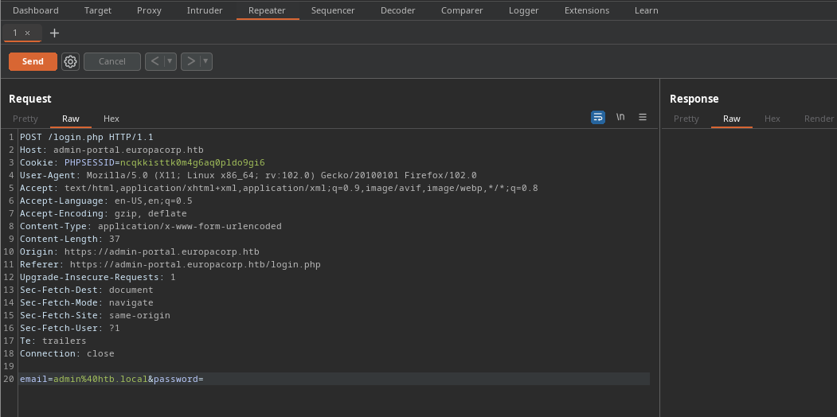
Task: Click the Accept-Language header line
Action: click(x=106, y=201)
